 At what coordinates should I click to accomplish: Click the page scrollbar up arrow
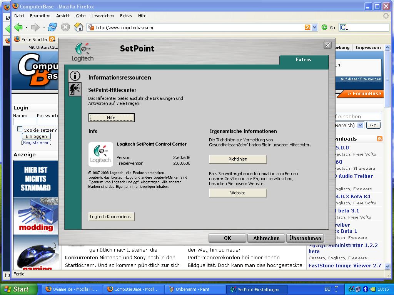[387, 47]
